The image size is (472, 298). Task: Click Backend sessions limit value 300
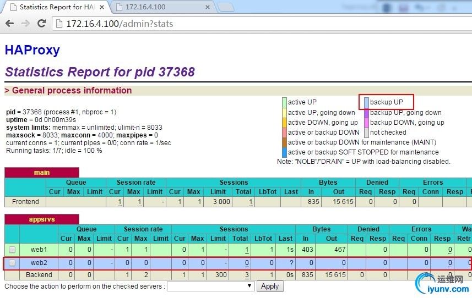point(221,275)
